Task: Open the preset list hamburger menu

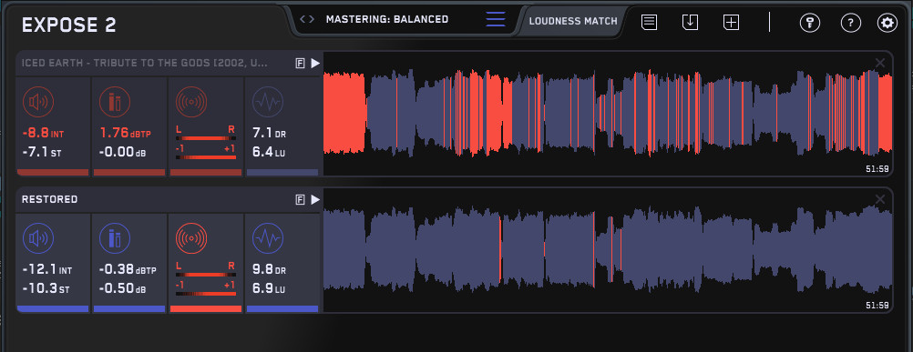Action: click(x=496, y=18)
